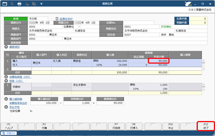Open the 購入額詳細 link

pyautogui.click(x=16, y=99)
